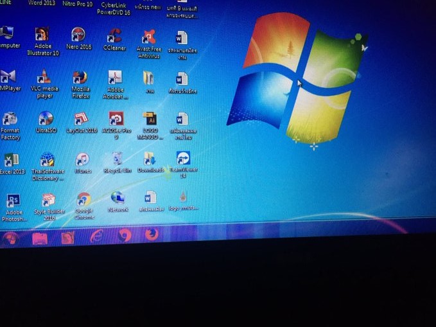Open the iTunes desktop shortcut

pos(83,160)
